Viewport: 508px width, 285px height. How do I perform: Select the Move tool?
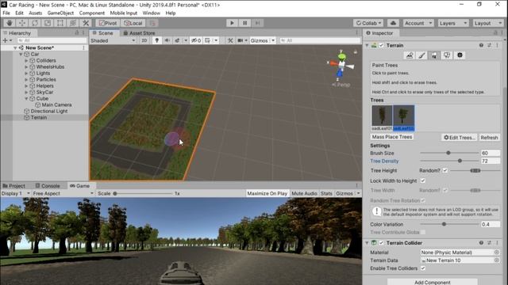pos(22,23)
